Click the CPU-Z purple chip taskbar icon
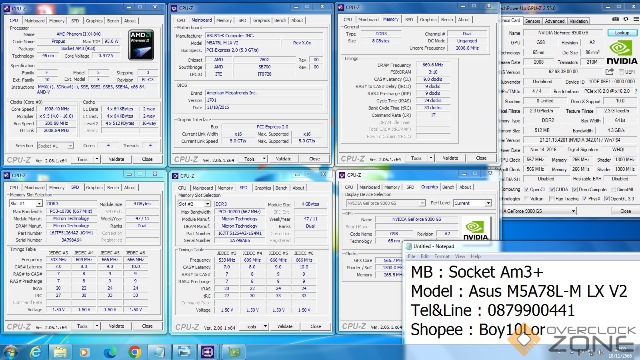The image size is (640, 360). pyautogui.click(x=208, y=352)
